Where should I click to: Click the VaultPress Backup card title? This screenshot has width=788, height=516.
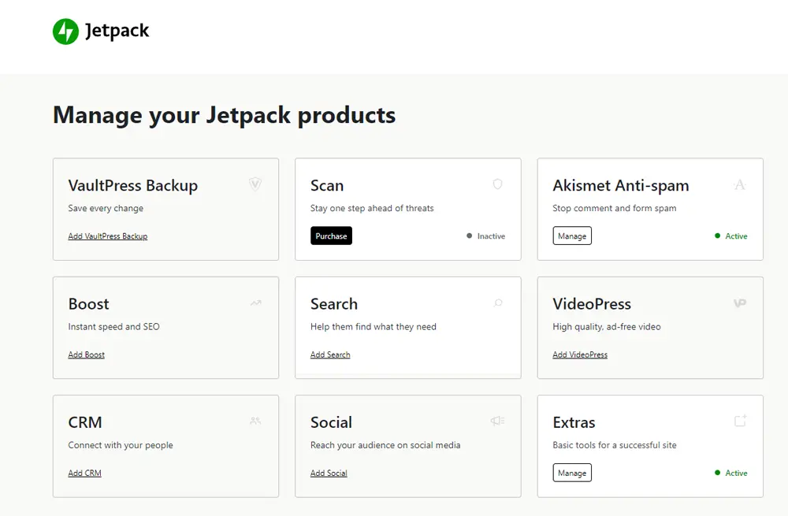pos(132,185)
